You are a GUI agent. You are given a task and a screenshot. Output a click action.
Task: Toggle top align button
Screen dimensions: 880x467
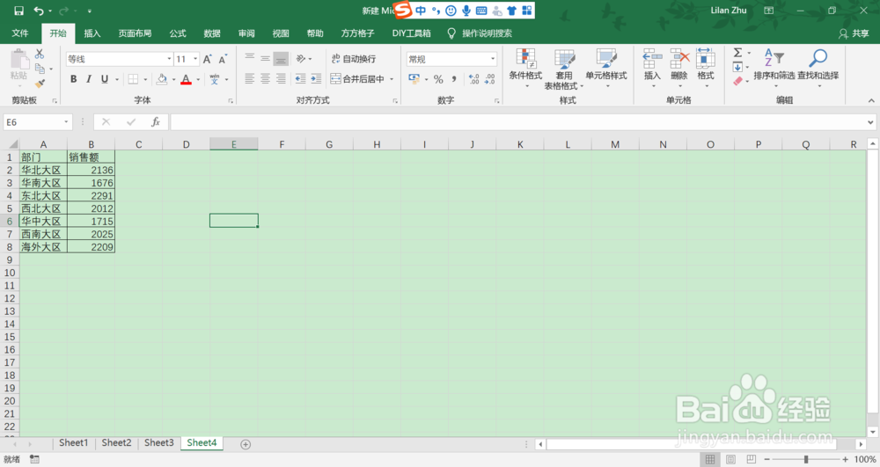click(250, 59)
